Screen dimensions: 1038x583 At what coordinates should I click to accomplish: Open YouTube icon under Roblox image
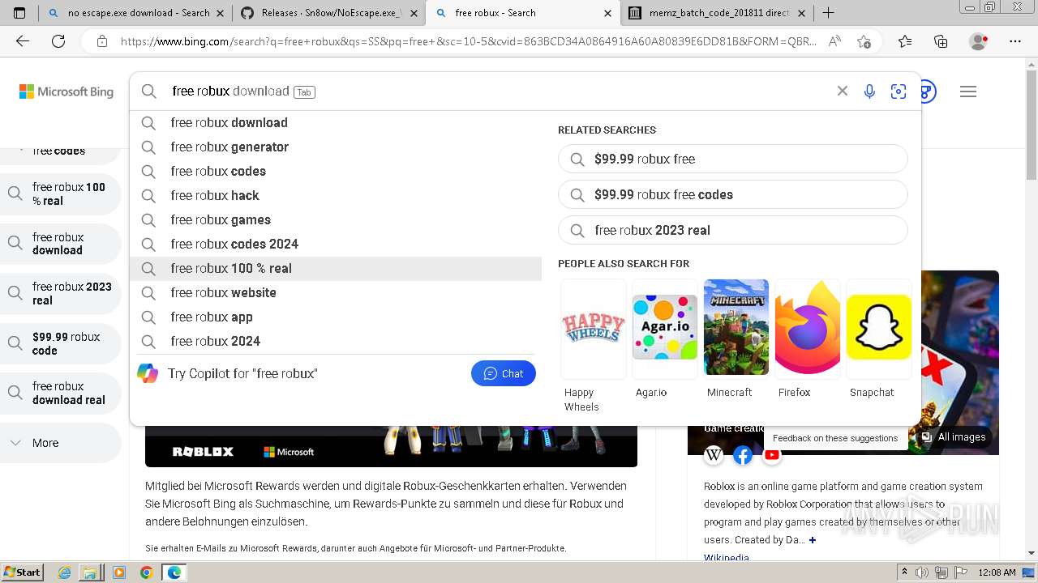click(772, 455)
